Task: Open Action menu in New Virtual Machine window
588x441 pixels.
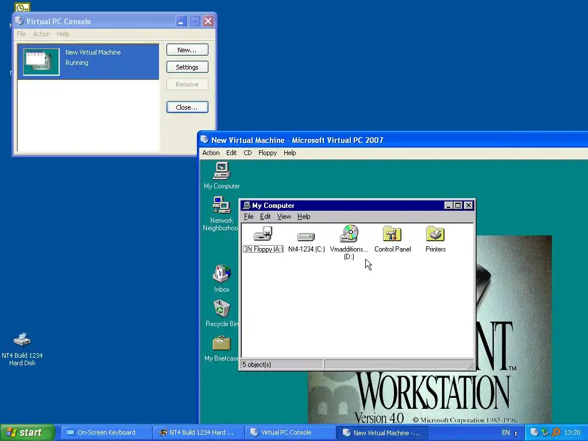Action: tap(211, 153)
